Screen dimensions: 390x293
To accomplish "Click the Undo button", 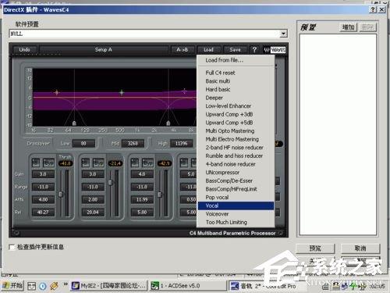I will coord(24,49).
